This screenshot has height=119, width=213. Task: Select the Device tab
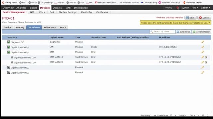[8, 27]
